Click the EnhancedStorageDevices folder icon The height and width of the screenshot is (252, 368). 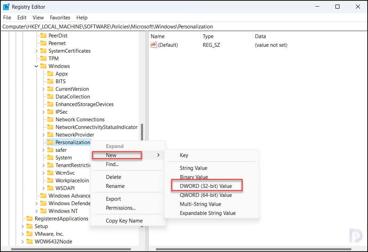click(x=50, y=104)
